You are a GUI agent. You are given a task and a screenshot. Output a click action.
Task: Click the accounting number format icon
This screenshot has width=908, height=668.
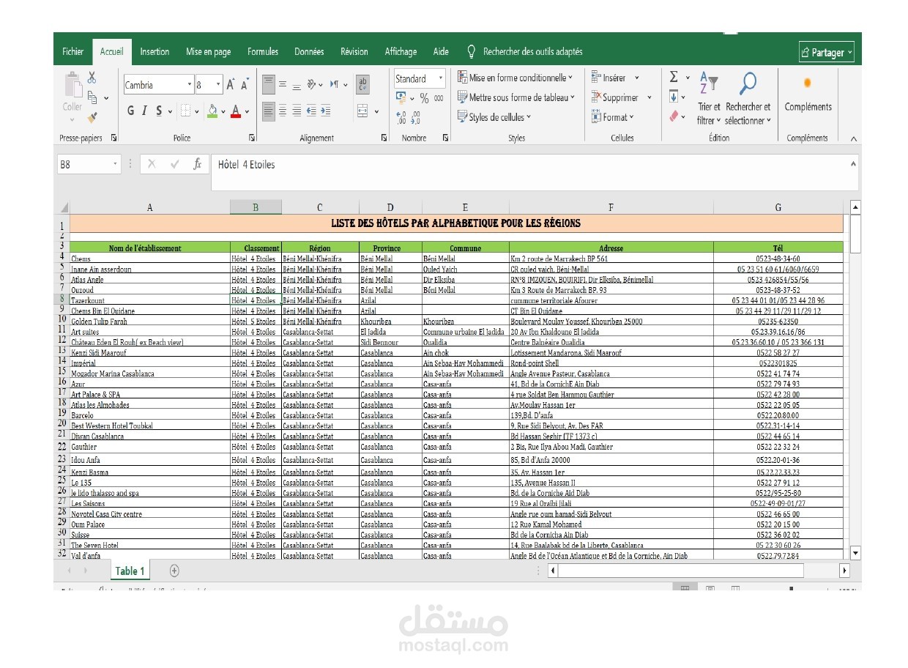[401, 97]
